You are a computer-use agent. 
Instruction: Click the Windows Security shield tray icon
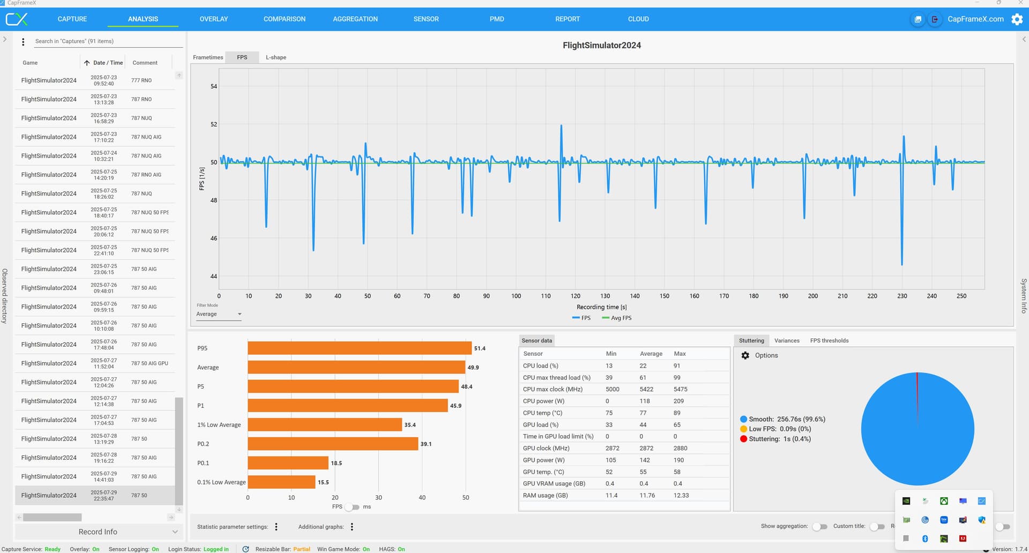[982, 520]
